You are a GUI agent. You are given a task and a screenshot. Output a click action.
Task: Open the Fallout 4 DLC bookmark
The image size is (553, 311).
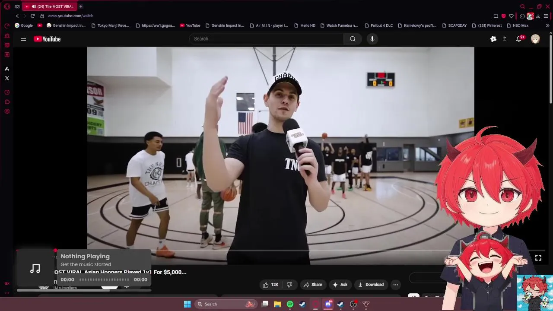(378, 25)
